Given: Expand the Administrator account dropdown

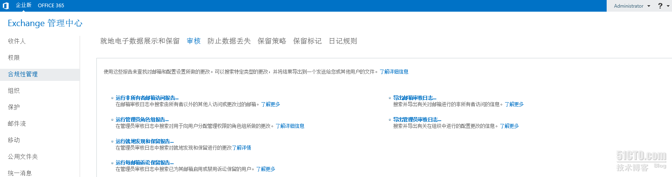Looking at the screenshot, I should [x=632, y=6].
